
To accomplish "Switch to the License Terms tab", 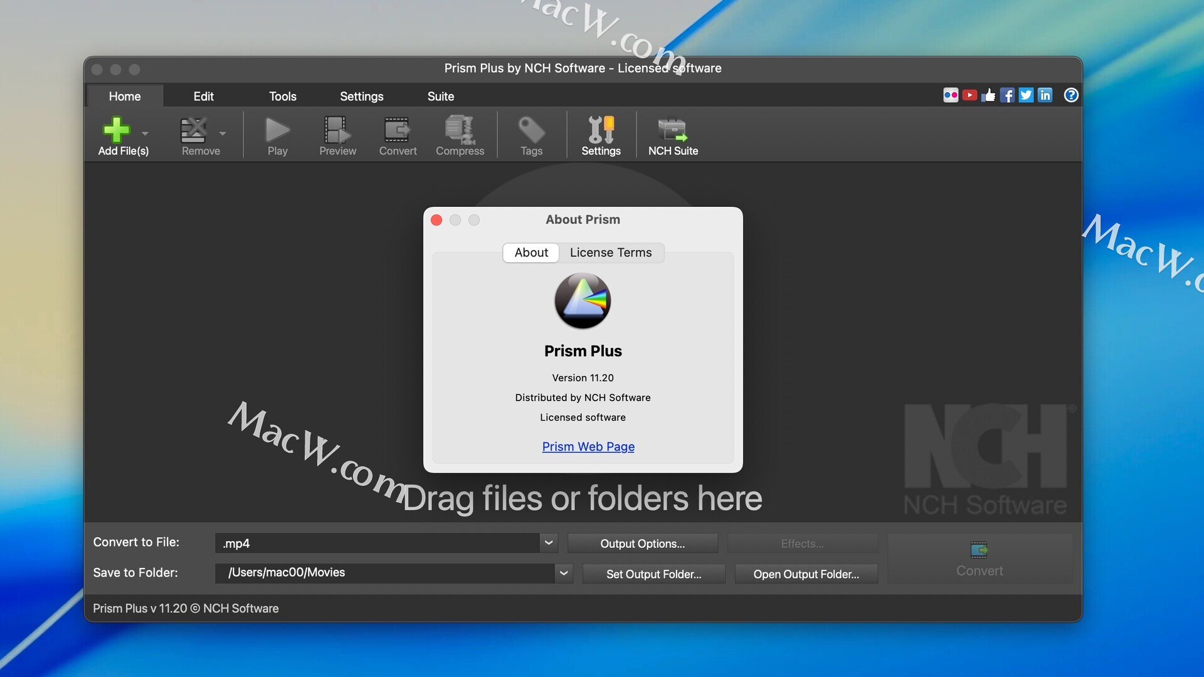I will click(610, 253).
